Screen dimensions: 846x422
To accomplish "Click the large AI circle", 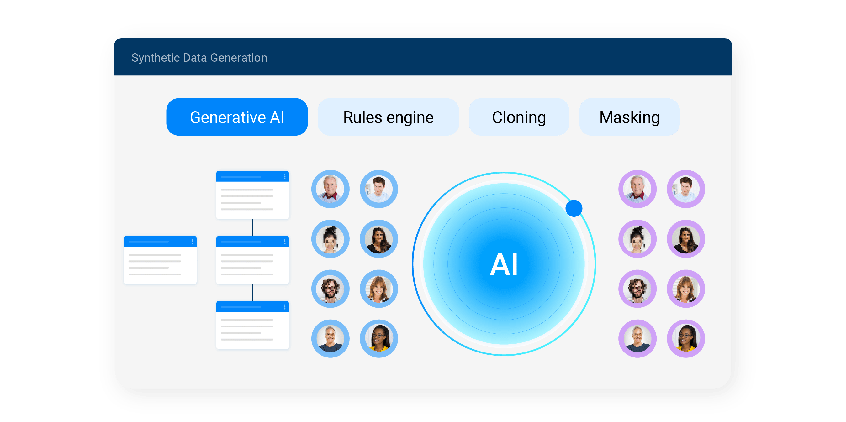I will (x=504, y=264).
